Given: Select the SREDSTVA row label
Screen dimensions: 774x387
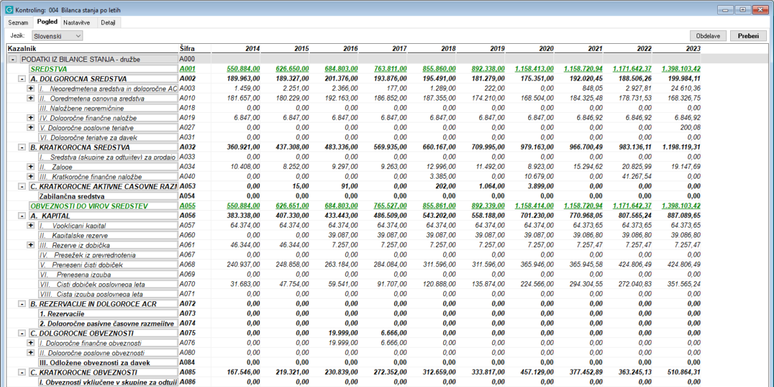Looking at the screenshot, I should pos(49,69).
